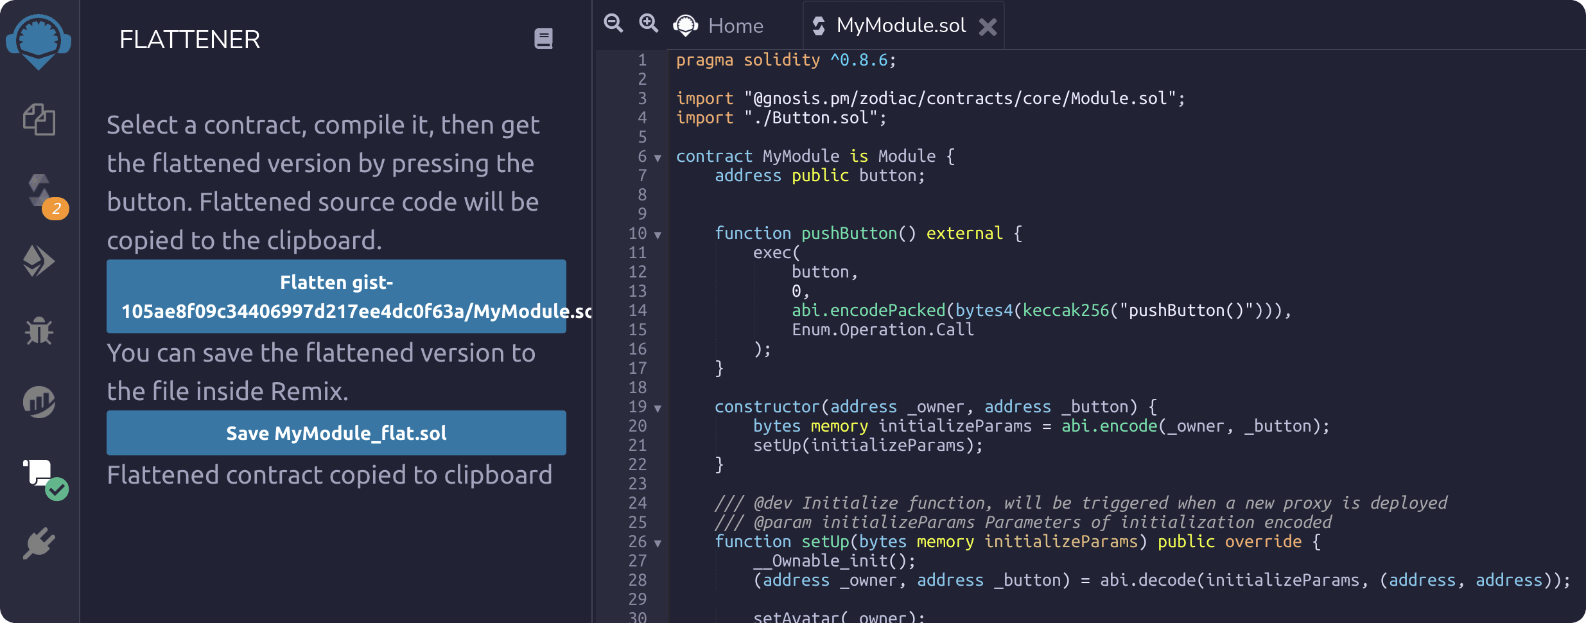Collapse contract MyModule at line 6
This screenshot has height=623, width=1586.
pos(658,158)
